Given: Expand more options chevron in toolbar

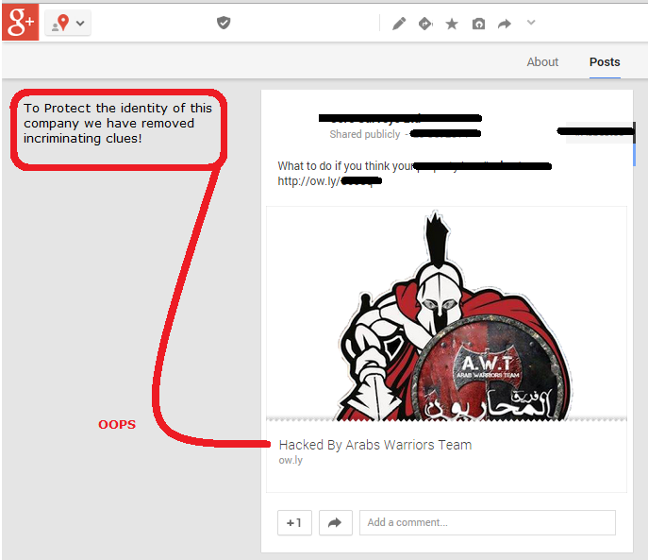Looking at the screenshot, I should [x=531, y=23].
